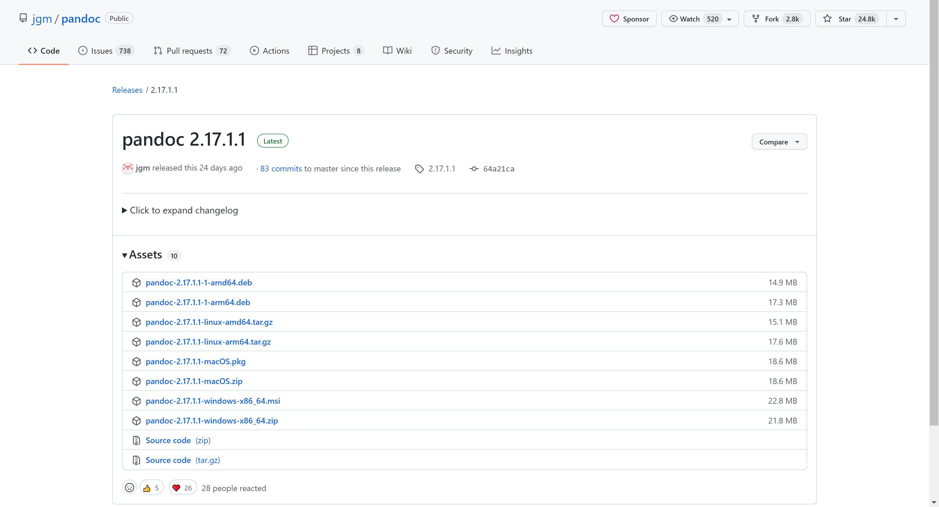Click zip file icon for Source code (zip)
This screenshot has height=507, width=939.
tap(136, 441)
